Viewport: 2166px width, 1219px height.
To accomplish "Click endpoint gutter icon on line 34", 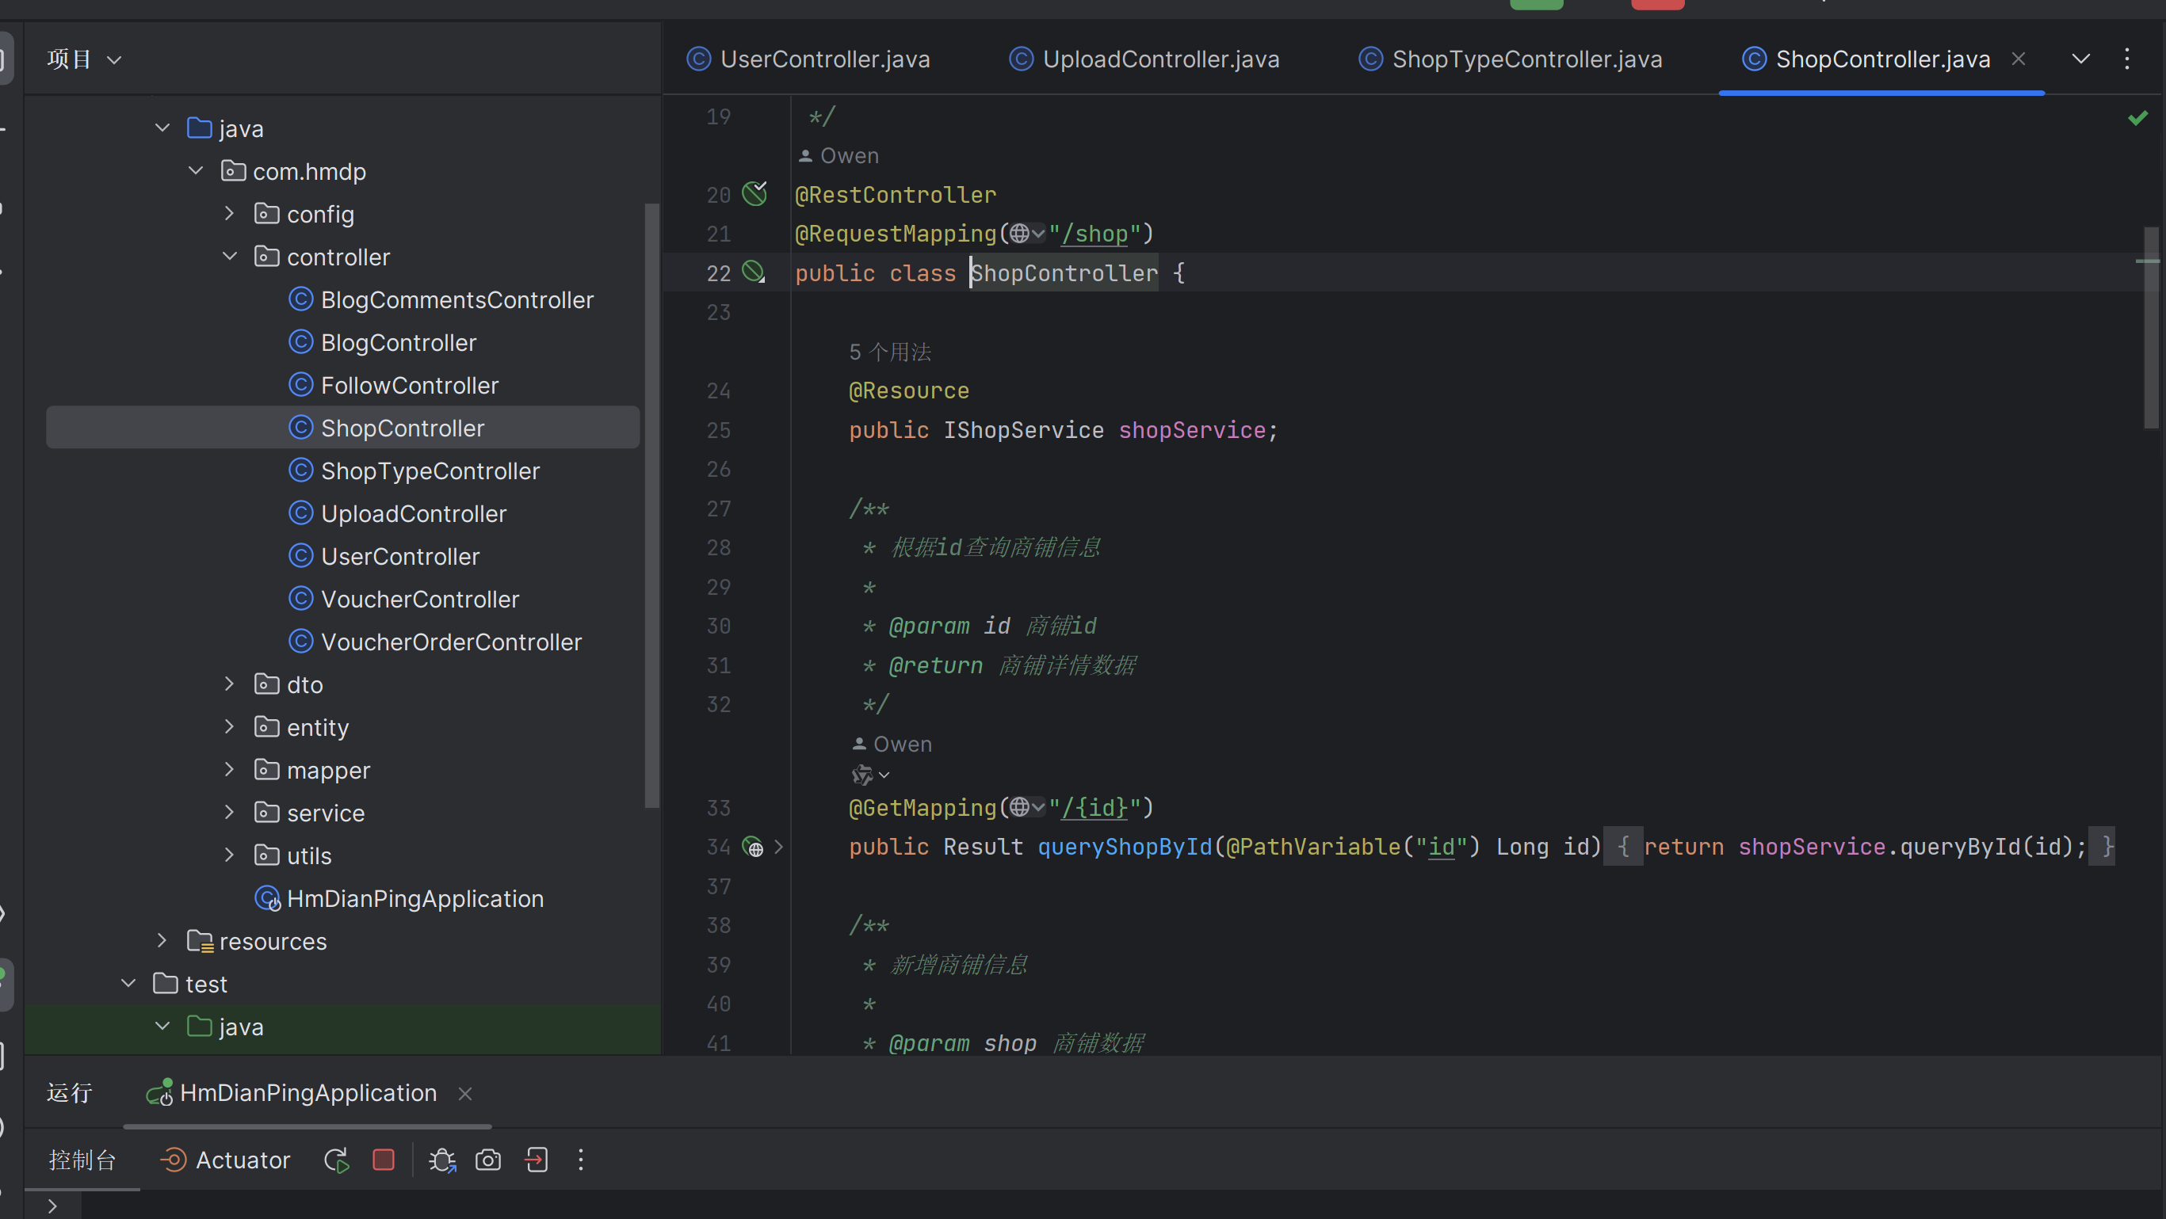I will click(x=754, y=847).
